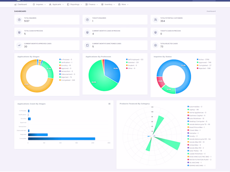
Task: Toggle 'Rejected - 73' legend entry
Action: coord(66,77)
